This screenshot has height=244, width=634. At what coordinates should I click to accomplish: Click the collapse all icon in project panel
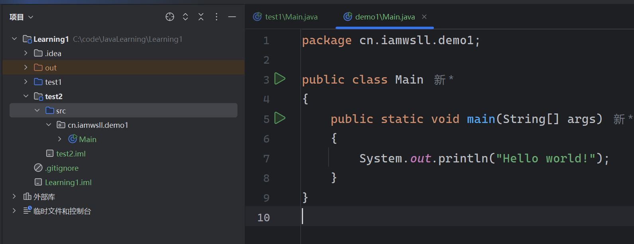pyautogui.click(x=201, y=17)
